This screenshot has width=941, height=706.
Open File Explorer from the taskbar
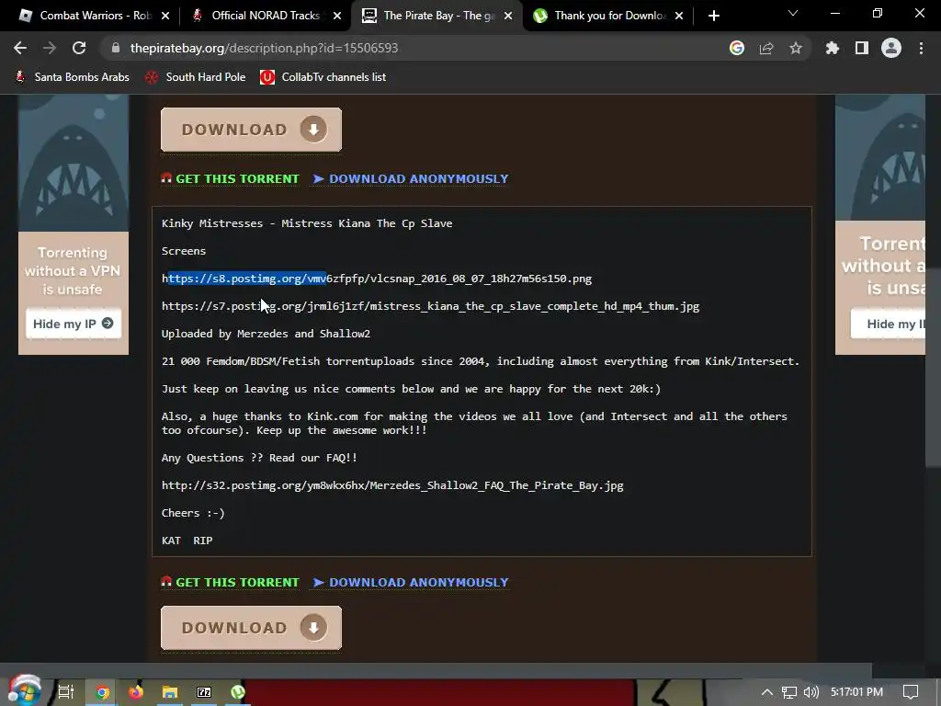(170, 692)
